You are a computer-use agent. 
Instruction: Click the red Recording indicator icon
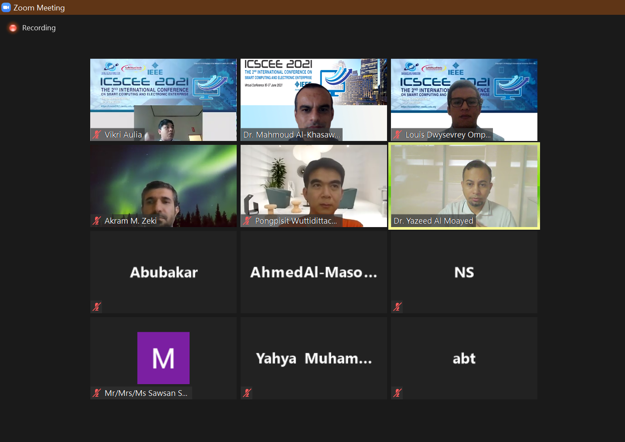pyautogui.click(x=13, y=28)
